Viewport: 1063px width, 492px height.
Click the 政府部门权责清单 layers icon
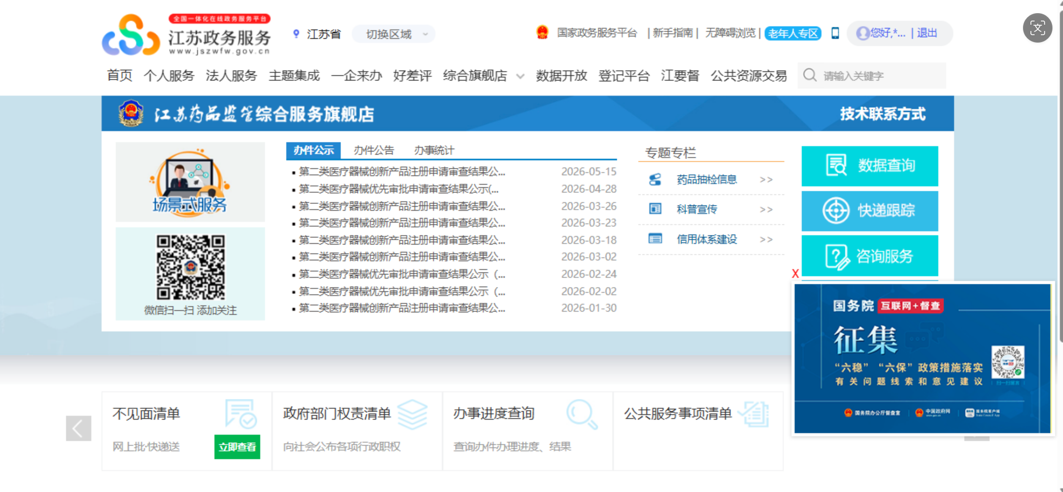point(412,414)
